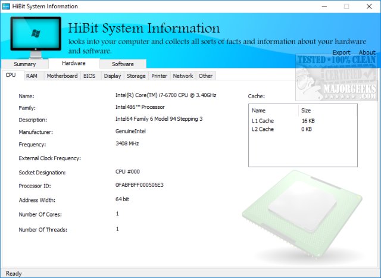This screenshot has height=278, width=381.
Task: Click the Intel64 Family 6 Model 94 description
Action: click(159, 119)
